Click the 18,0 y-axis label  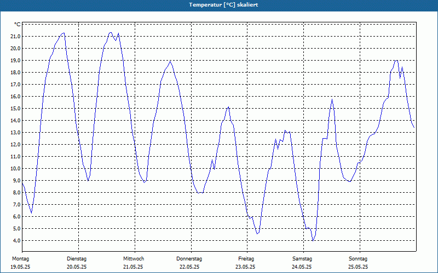pyautogui.click(x=15, y=73)
